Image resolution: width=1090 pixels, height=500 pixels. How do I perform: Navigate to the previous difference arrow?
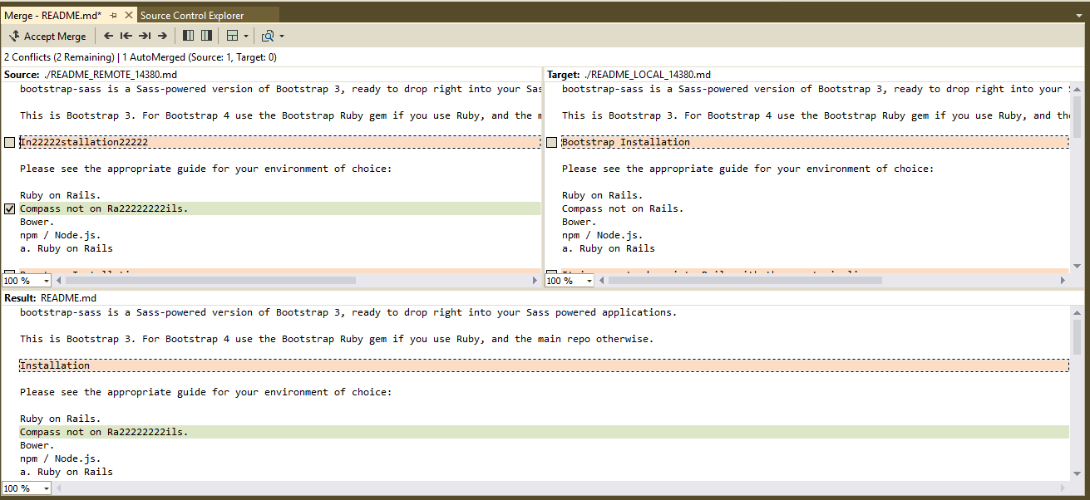[x=107, y=36]
